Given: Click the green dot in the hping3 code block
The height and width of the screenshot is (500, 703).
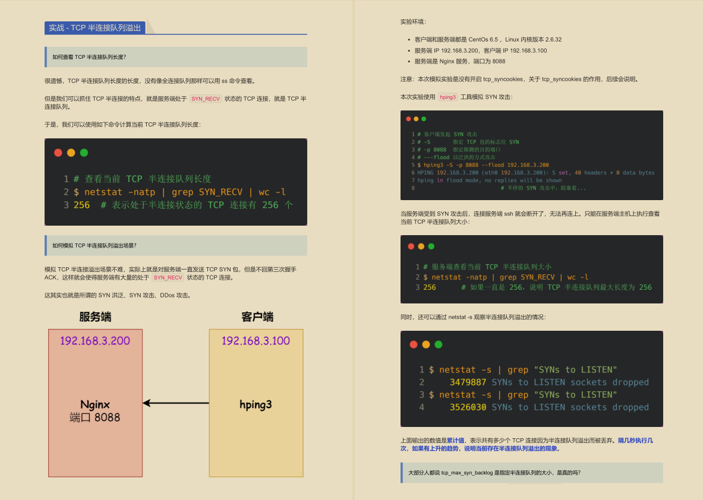Looking at the screenshot, I should click(x=424, y=119).
